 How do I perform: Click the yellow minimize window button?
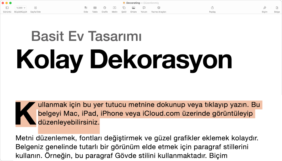tap(7, 3)
